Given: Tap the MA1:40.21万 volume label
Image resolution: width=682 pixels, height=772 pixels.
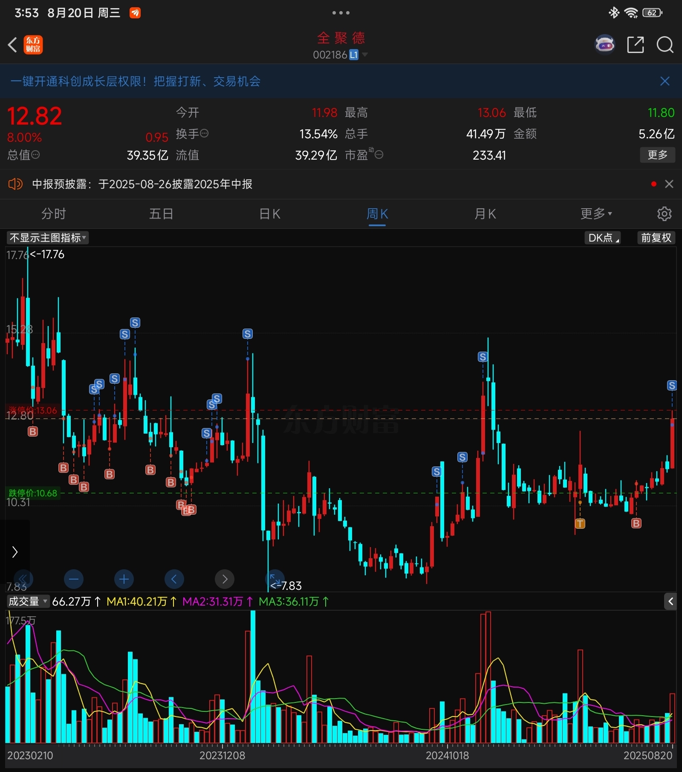Looking at the screenshot, I should click(142, 601).
